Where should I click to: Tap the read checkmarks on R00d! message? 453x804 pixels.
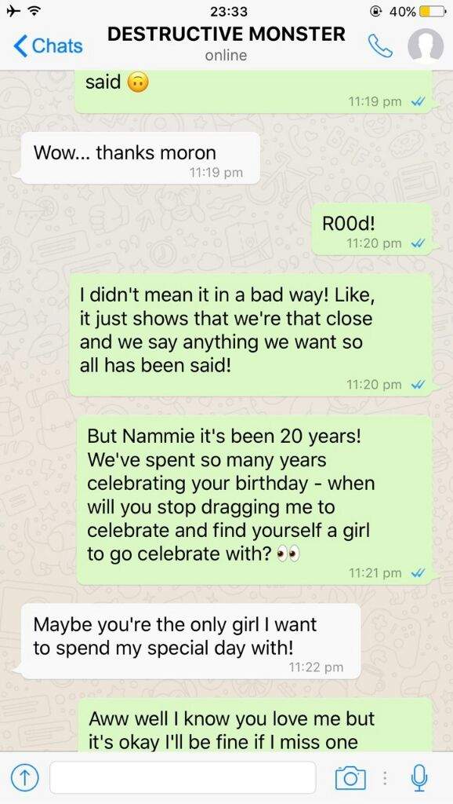(419, 243)
